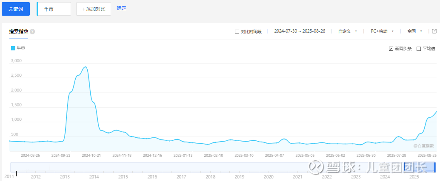Image resolution: width=440 pixels, height=181 pixels.
Task: Click the left handle of timeline range selector
Action: (x=404, y=167)
